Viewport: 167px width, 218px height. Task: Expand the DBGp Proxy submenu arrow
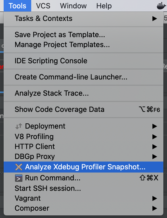point(155,157)
